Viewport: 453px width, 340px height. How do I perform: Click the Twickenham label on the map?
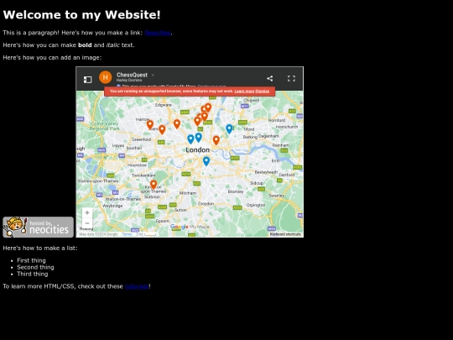[143, 175]
